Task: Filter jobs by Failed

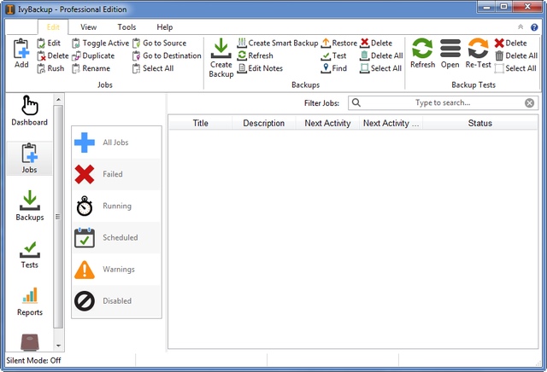Action: pos(116,174)
